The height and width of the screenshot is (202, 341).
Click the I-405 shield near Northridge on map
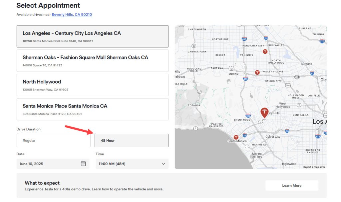tap(244, 39)
